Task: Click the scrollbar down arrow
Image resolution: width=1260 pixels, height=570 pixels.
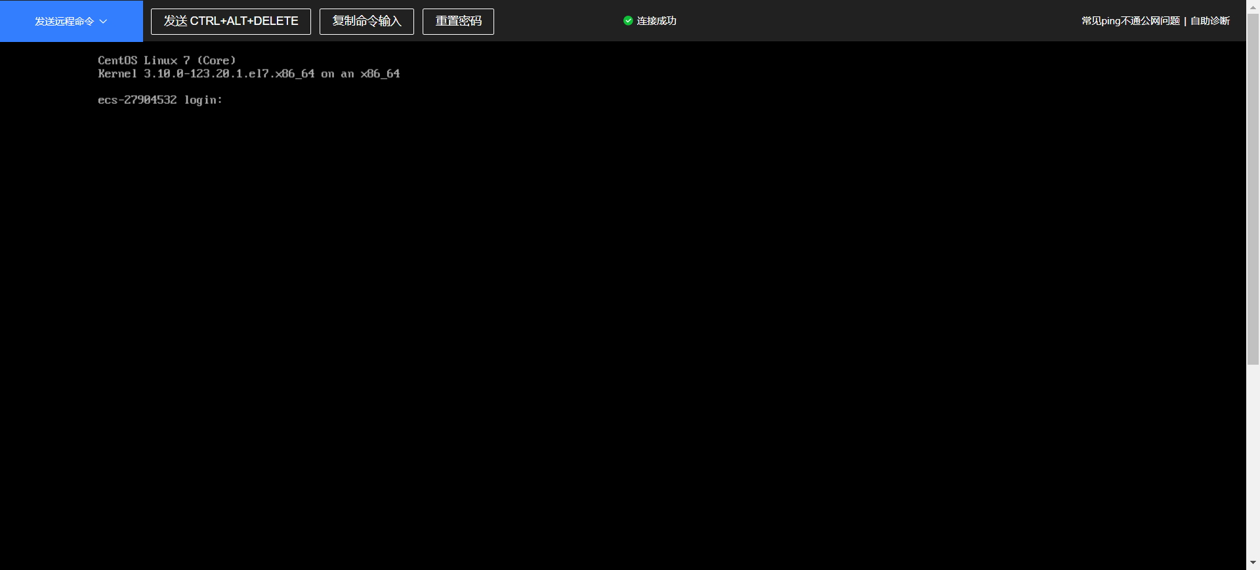Action: pyautogui.click(x=1253, y=563)
